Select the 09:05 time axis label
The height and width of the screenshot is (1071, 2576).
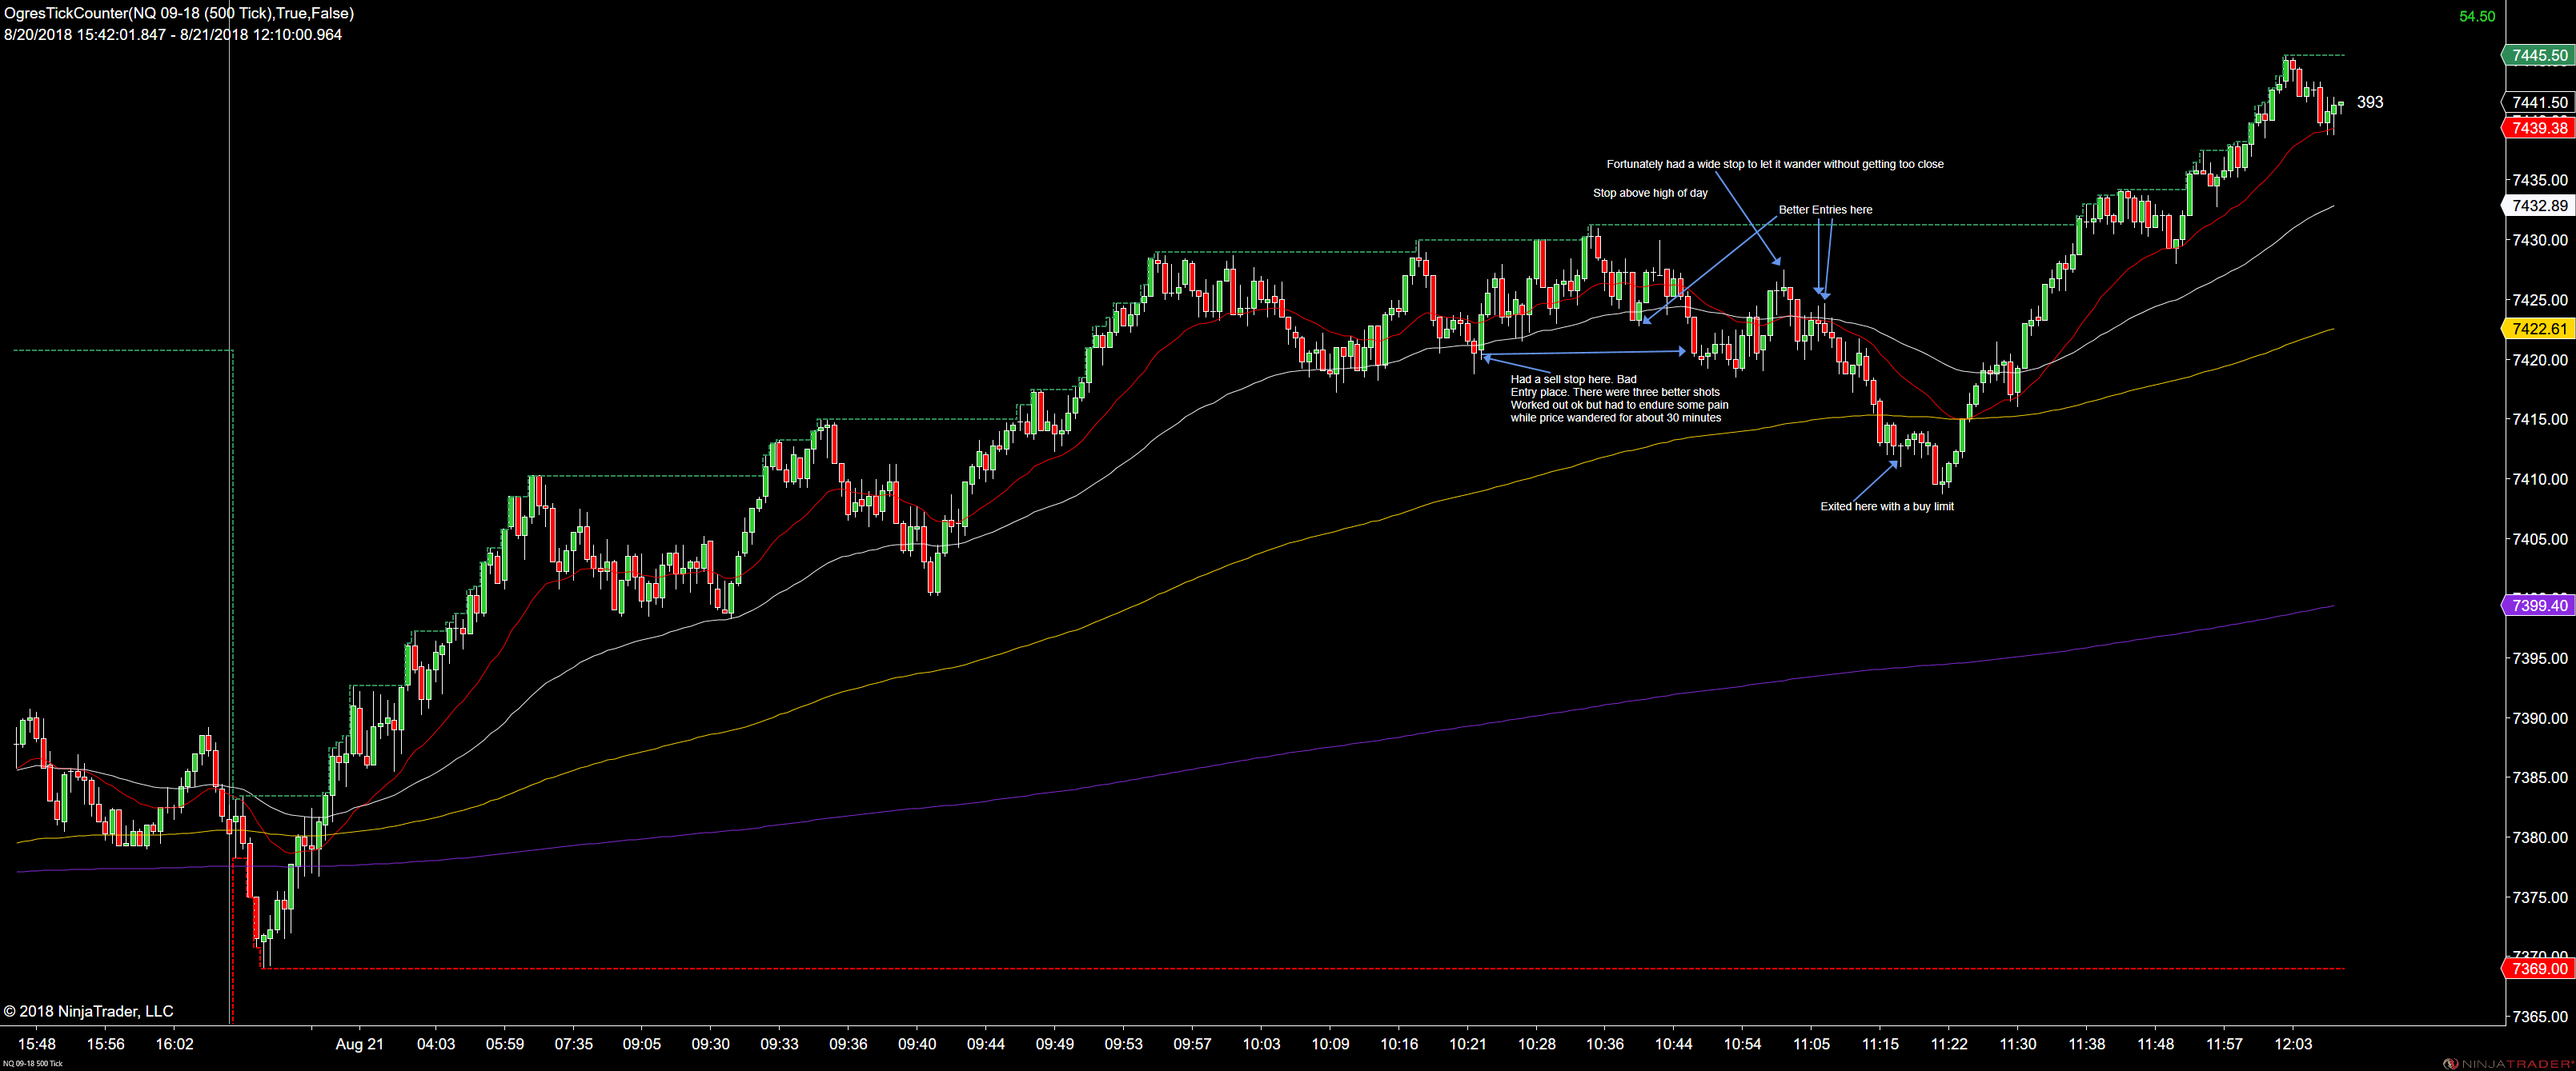642,1044
